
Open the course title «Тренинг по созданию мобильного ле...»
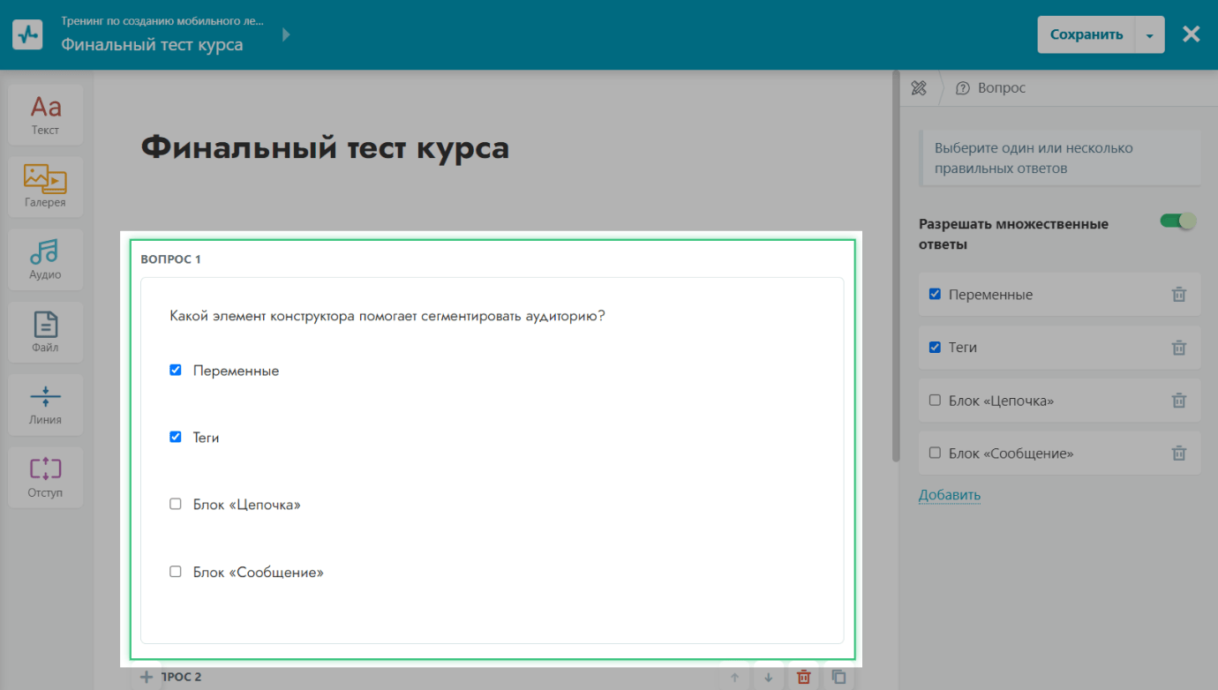pyautogui.click(x=162, y=20)
